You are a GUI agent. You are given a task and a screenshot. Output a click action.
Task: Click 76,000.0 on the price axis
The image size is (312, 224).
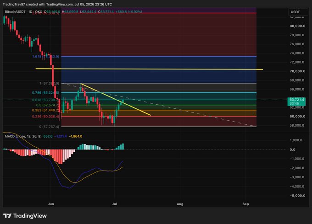click(297, 44)
